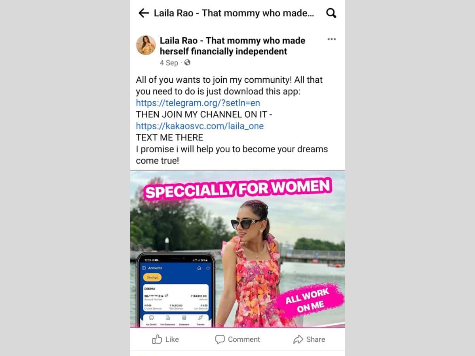Screen dimensions: 475x356
Task: Click the Comment button label
Action: [244, 339]
